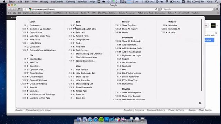Click the Wi-Fi status icon in menu bar
The image size is (221, 124).
167,2
